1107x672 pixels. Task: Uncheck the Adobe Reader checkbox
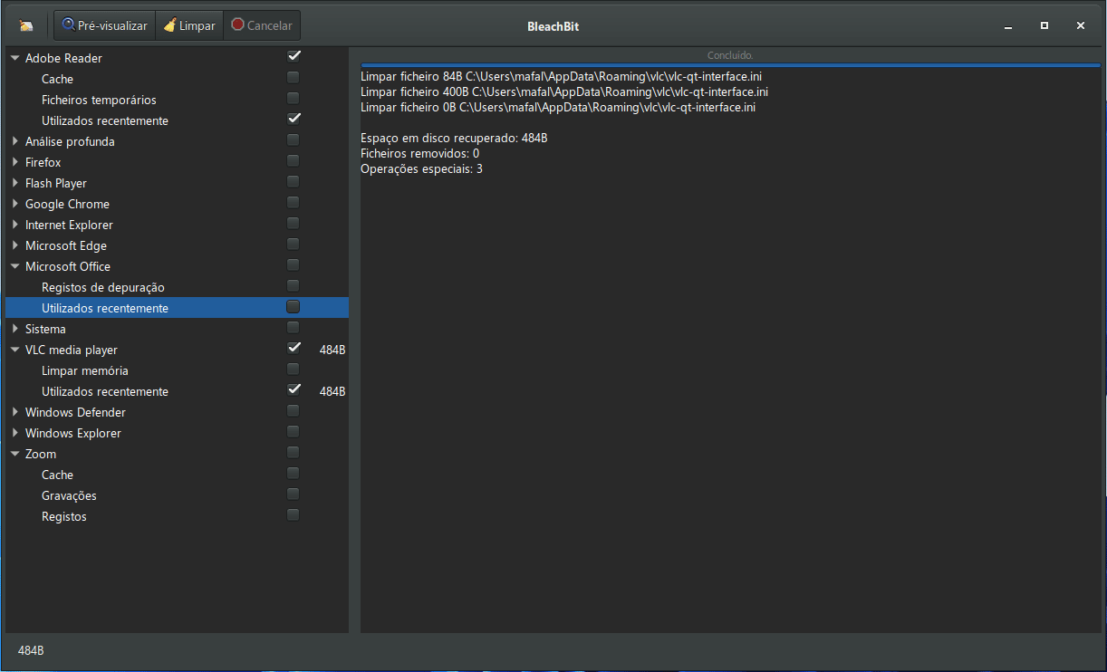point(294,56)
